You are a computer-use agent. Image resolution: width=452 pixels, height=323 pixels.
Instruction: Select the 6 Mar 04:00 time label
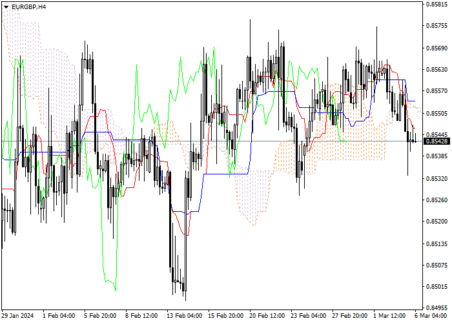click(431, 316)
